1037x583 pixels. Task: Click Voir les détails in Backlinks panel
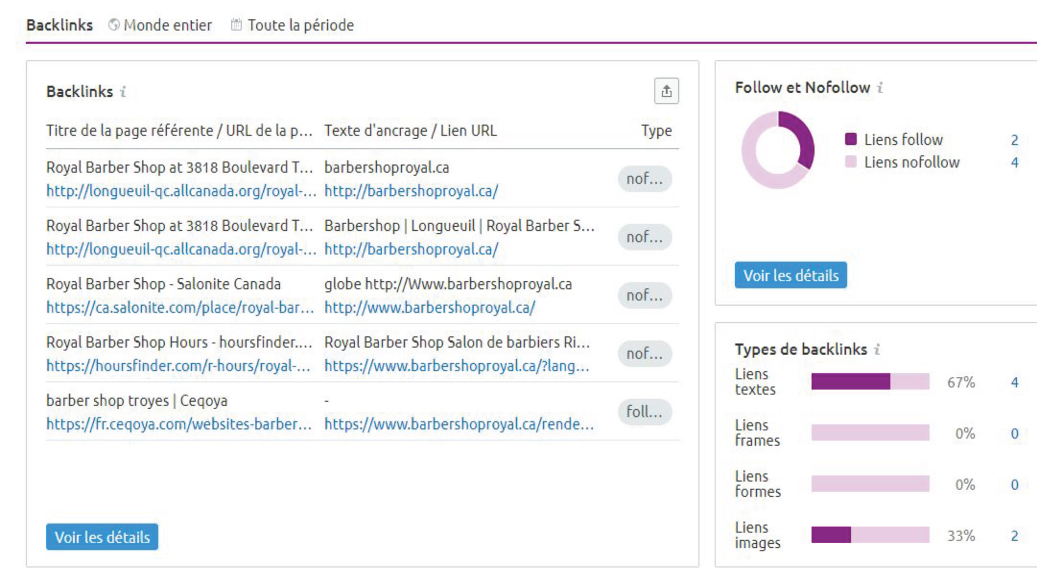(102, 537)
